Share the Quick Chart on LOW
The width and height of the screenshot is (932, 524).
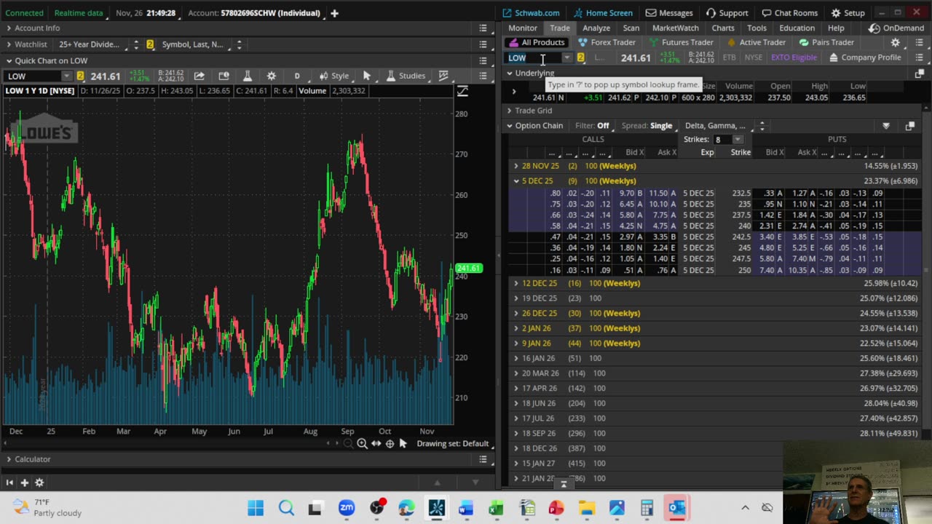199,76
